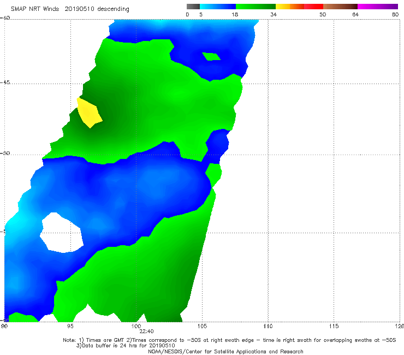Screen dimensions: 404x355
Task: Click the red color bar segment before 50
Action: (x=313, y=7)
